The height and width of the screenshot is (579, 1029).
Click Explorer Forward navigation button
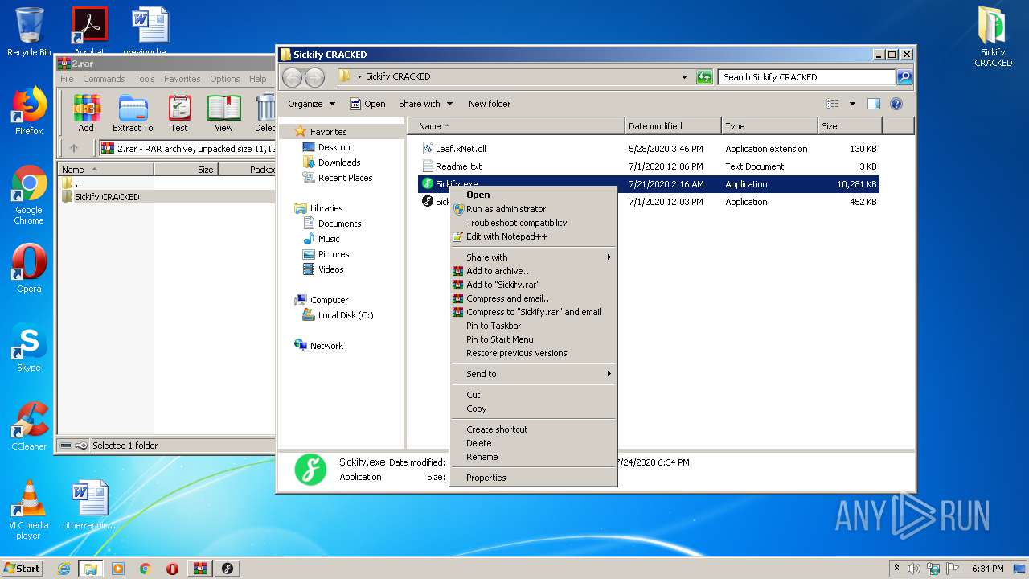pyautogui.click(x=315, y=77)
